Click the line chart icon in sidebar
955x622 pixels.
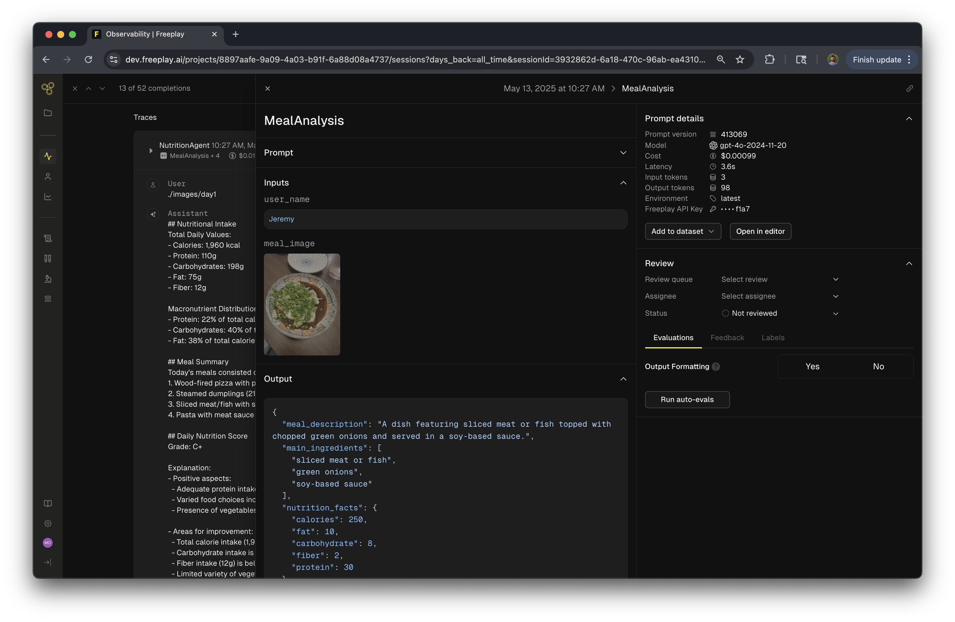tap(48, 197)
